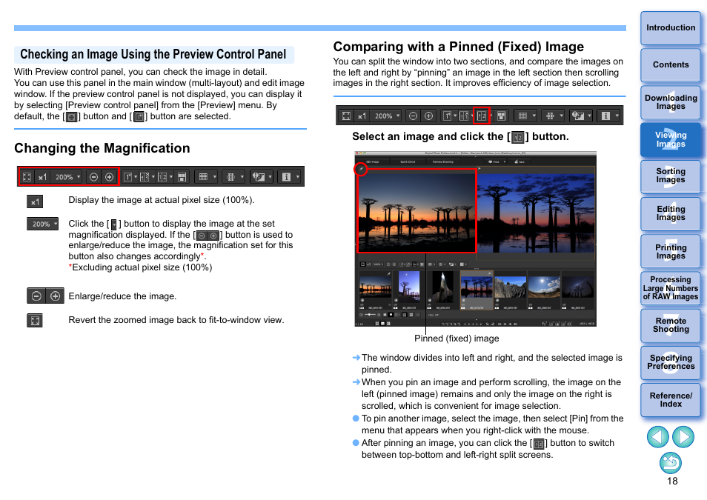The width and height of the screenshot is (707, 500).
Task: Click the grid icon in the Changing the Magnification toolbar
Action: 203,177
